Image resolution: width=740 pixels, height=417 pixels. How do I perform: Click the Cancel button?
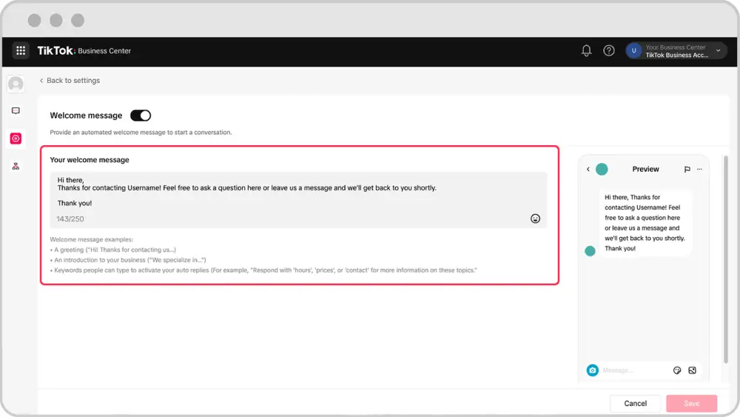[635, 404]
